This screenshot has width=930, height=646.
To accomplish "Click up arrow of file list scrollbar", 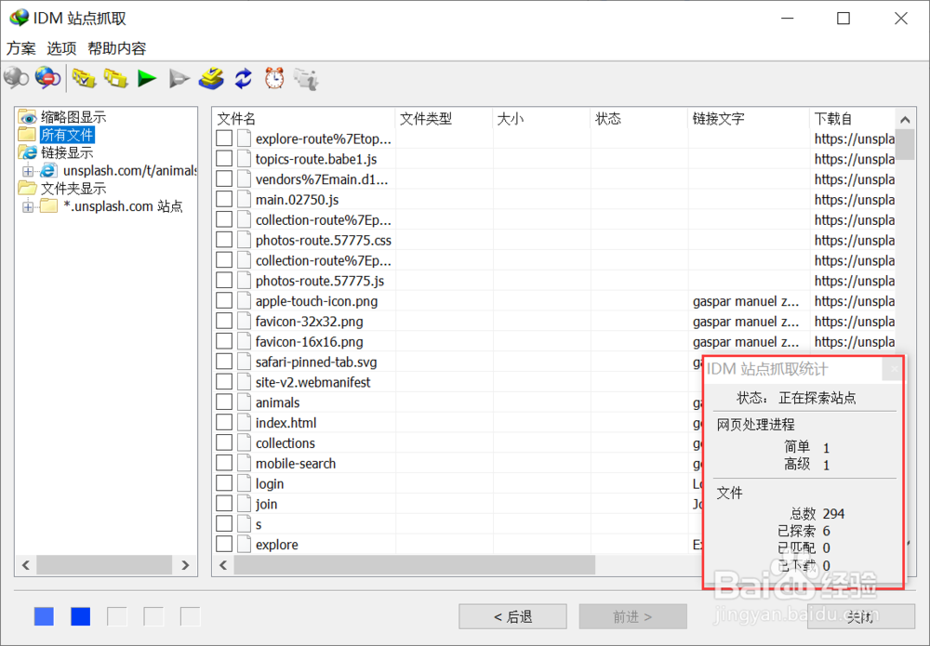I will pyautogui.click(x=905, y=119).
